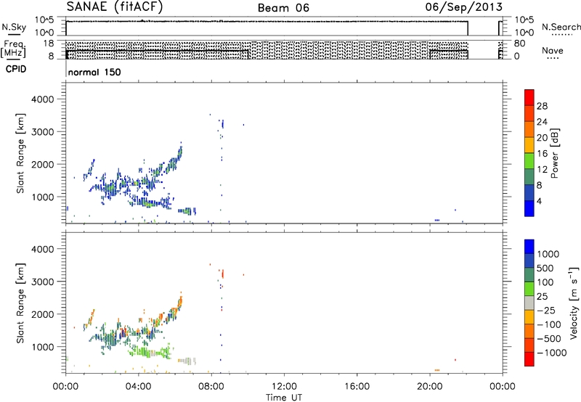581x402 pixels.
Task: Click the Slant Range label of power panel
Action: (20, 153)
